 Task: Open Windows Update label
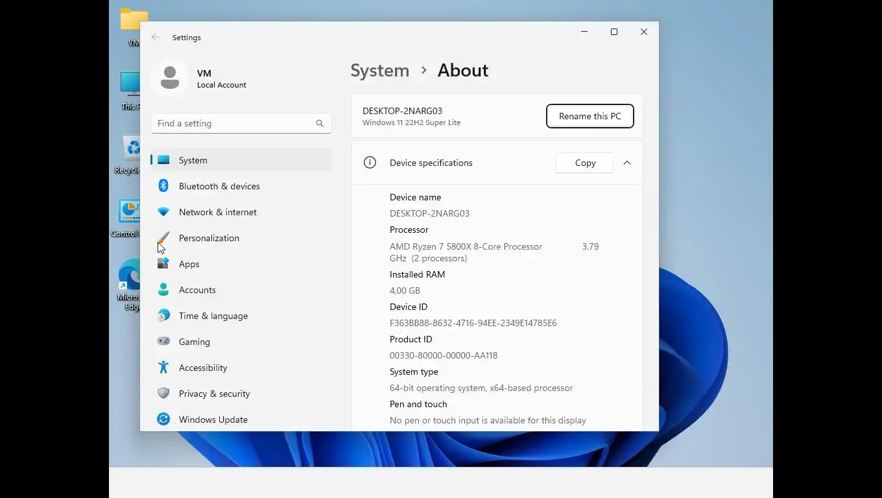[213, 420]
